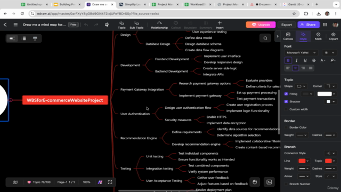Switch to outline view mode
The image size is (341, 192).
[24, 38]
